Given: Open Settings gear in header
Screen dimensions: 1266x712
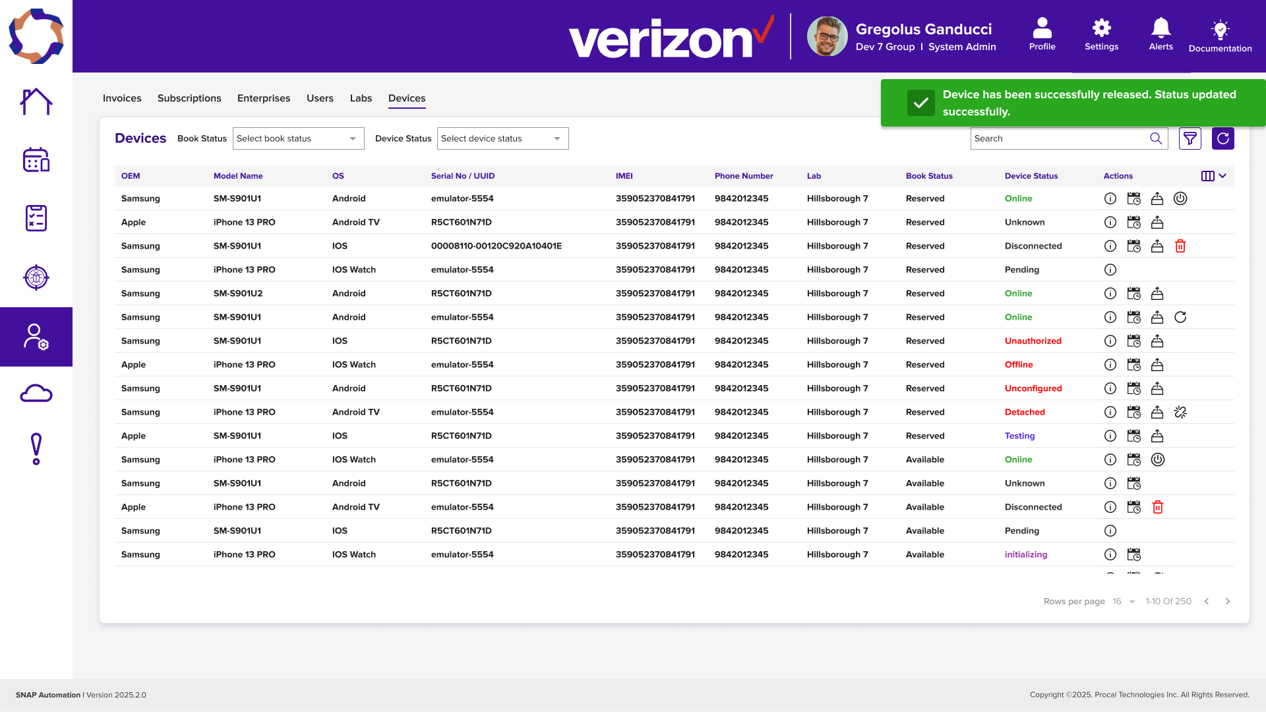Looking at the screenshot, I should [1101, 34].
